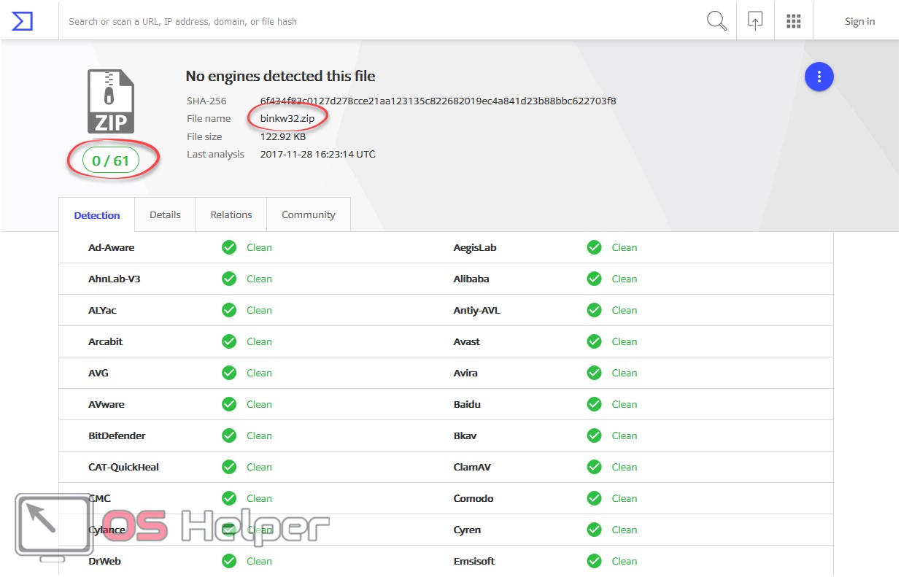Click the Sign in link

[x=859, y=21]
